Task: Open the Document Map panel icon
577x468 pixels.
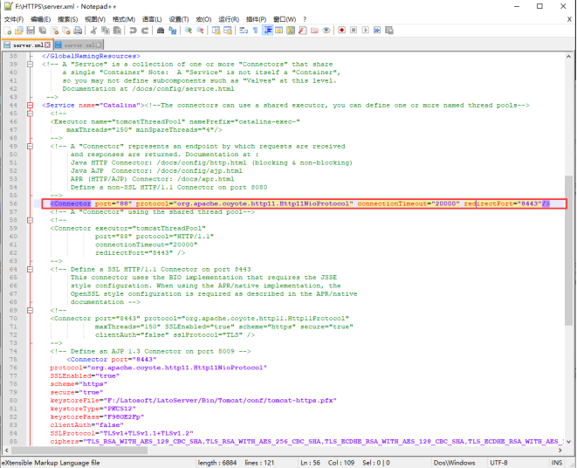Action: point(291,31)
